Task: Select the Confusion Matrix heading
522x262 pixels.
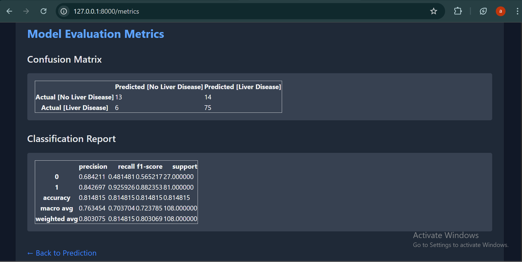Action: [x=64, y=59]
